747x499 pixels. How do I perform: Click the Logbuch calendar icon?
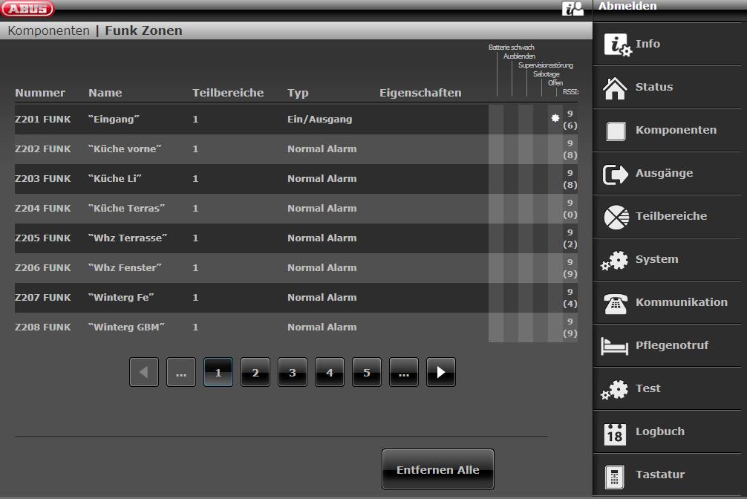(x=616, y=432)
